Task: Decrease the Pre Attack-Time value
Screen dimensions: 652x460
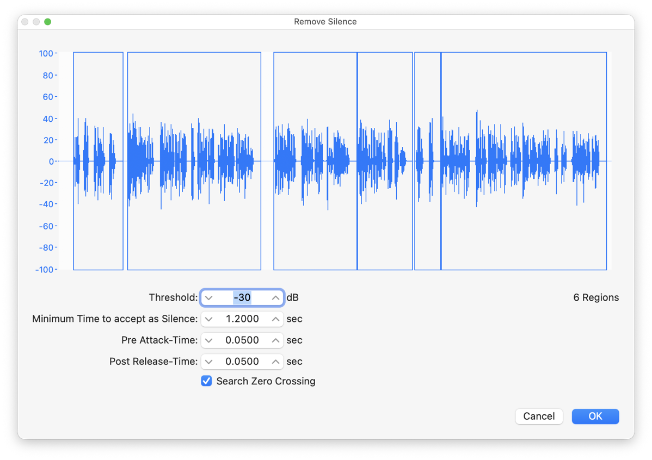Action: point(208,340)
